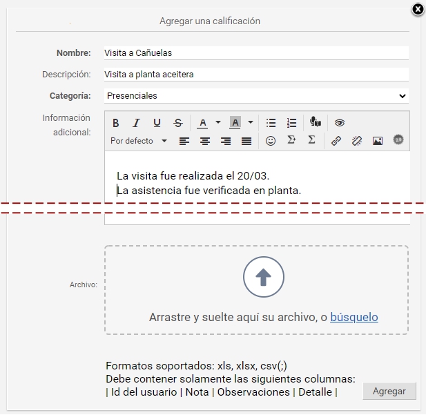Apply strikethrough to text
This screenshot has width=426, height=415.
177,123
